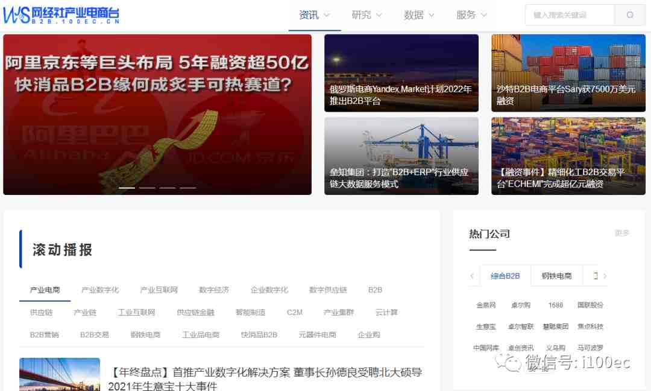Switch to the 供应链 tab
The height and width of the screenshot is (391, 651).
(x=41, y=312)
